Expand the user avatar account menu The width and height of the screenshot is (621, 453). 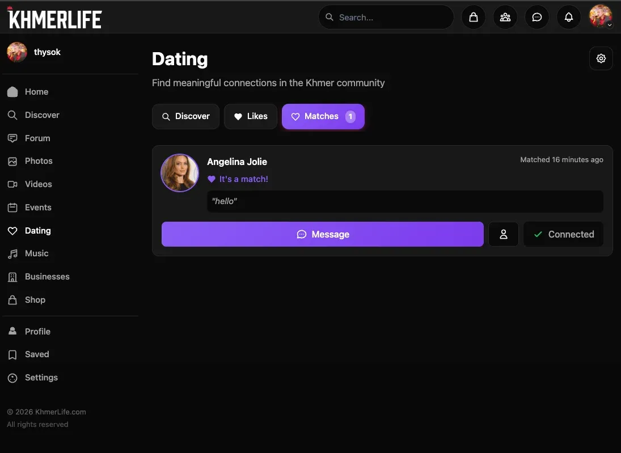click(601, 17)
